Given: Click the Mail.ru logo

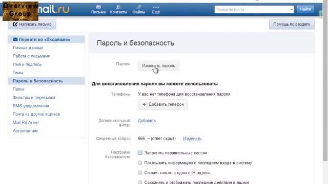Looking at the screenshot, I should (54, 9).
